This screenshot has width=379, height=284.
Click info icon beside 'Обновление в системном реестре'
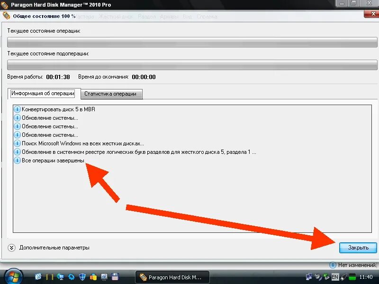(17, 152)
